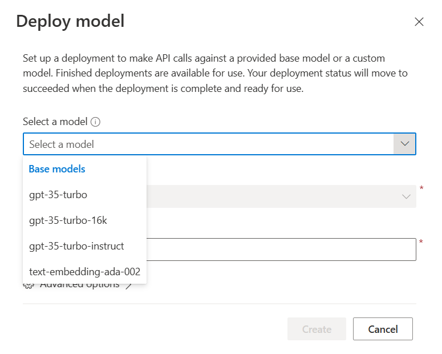Click the disabled Create button
442x354 pixels.
pos(317,329)
